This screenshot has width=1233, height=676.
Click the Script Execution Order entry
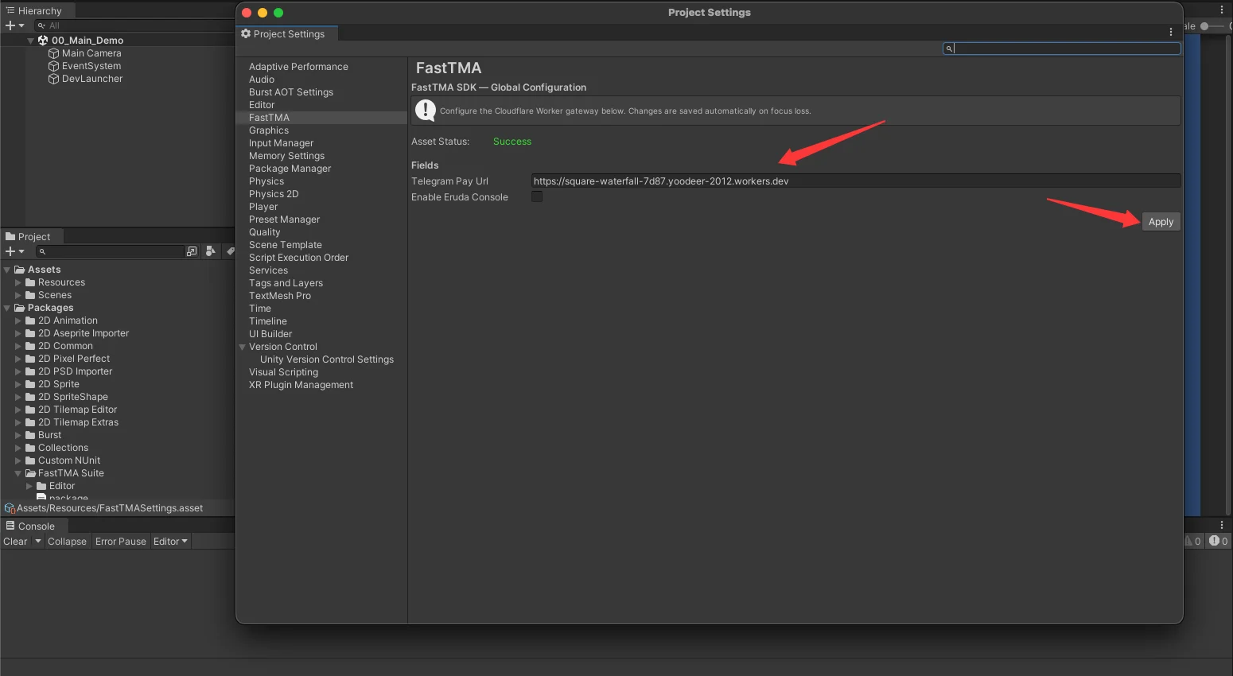pyautogui.click(x=298, y=258)
